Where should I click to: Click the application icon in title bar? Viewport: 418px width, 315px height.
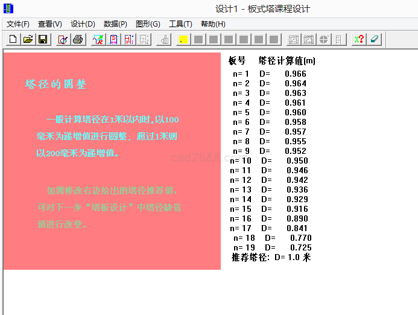[x=8, y=8]
